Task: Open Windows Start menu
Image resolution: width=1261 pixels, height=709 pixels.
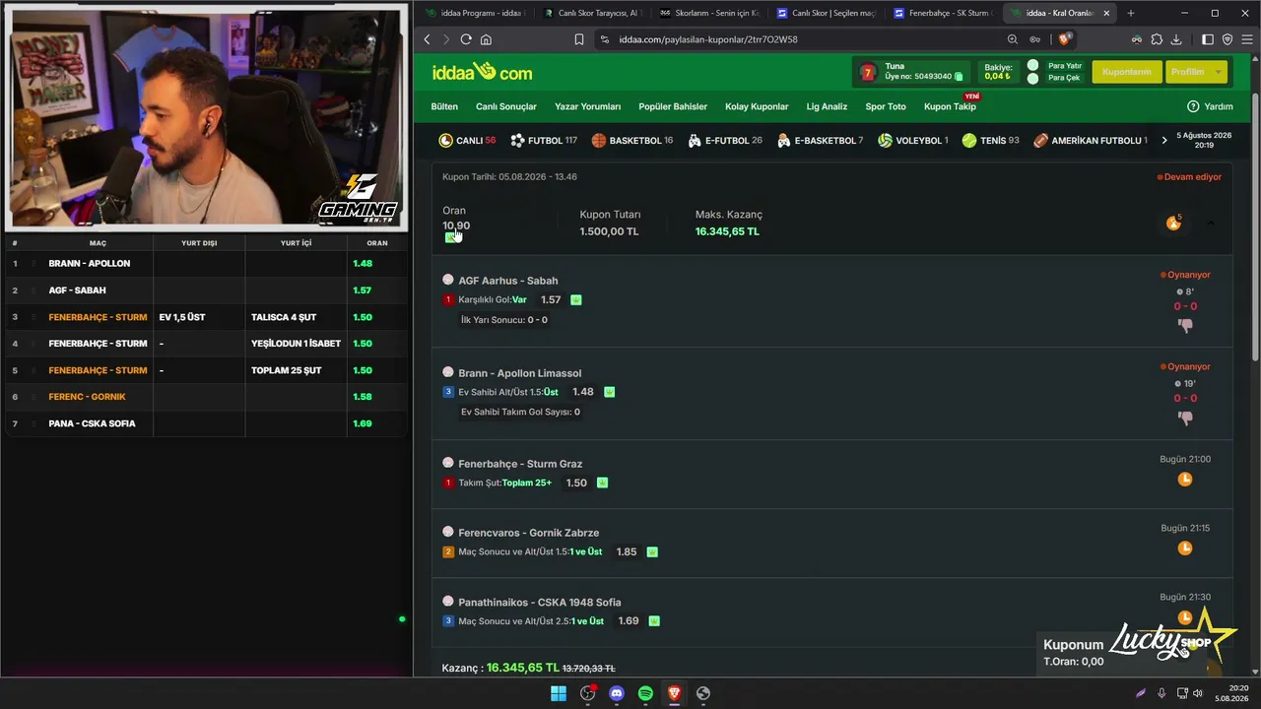Action: pyautogui.click(x=559, y=693)
